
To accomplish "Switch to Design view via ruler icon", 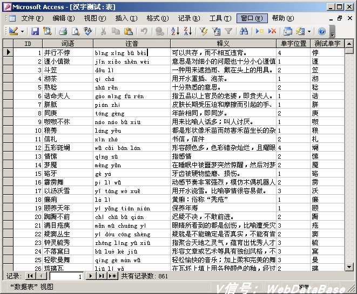I will pos(14,31).
